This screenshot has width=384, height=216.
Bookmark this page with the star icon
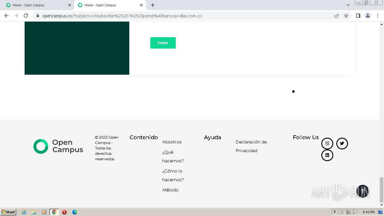click(x=346, y=16)
